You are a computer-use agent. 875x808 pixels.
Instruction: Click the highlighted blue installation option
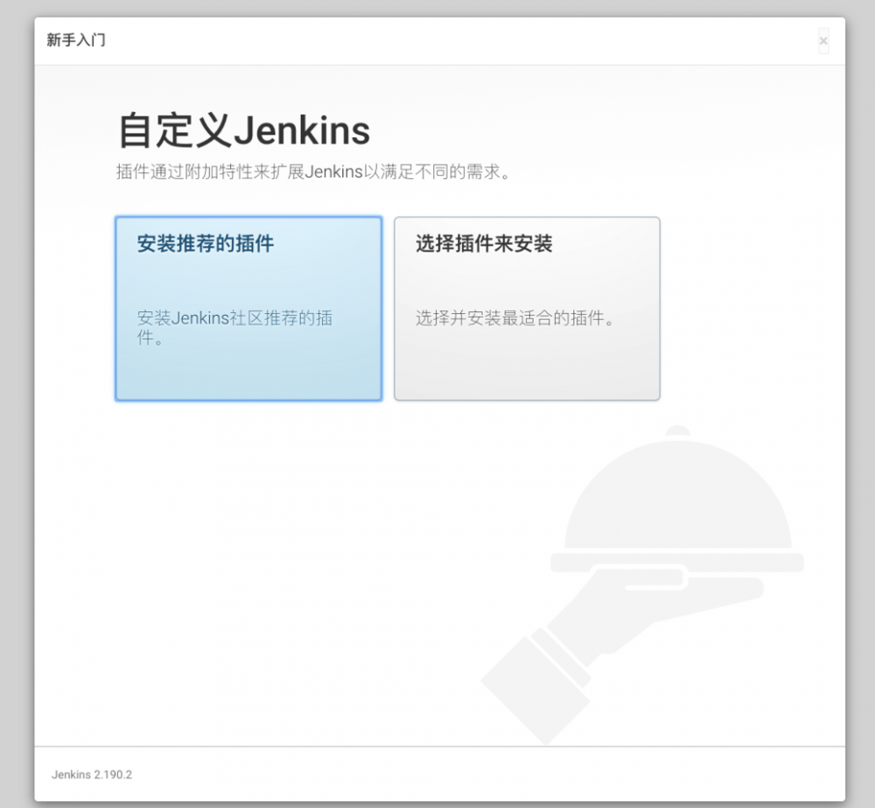click(248, 309)
